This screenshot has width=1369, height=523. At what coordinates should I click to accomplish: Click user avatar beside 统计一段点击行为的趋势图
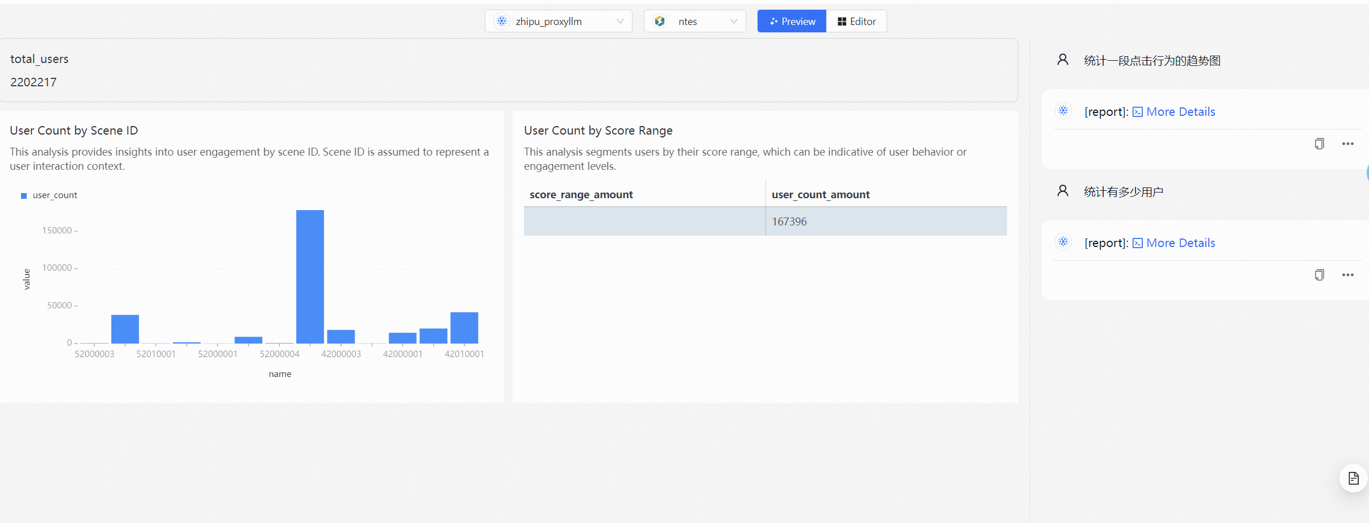tap(1062, 60)
